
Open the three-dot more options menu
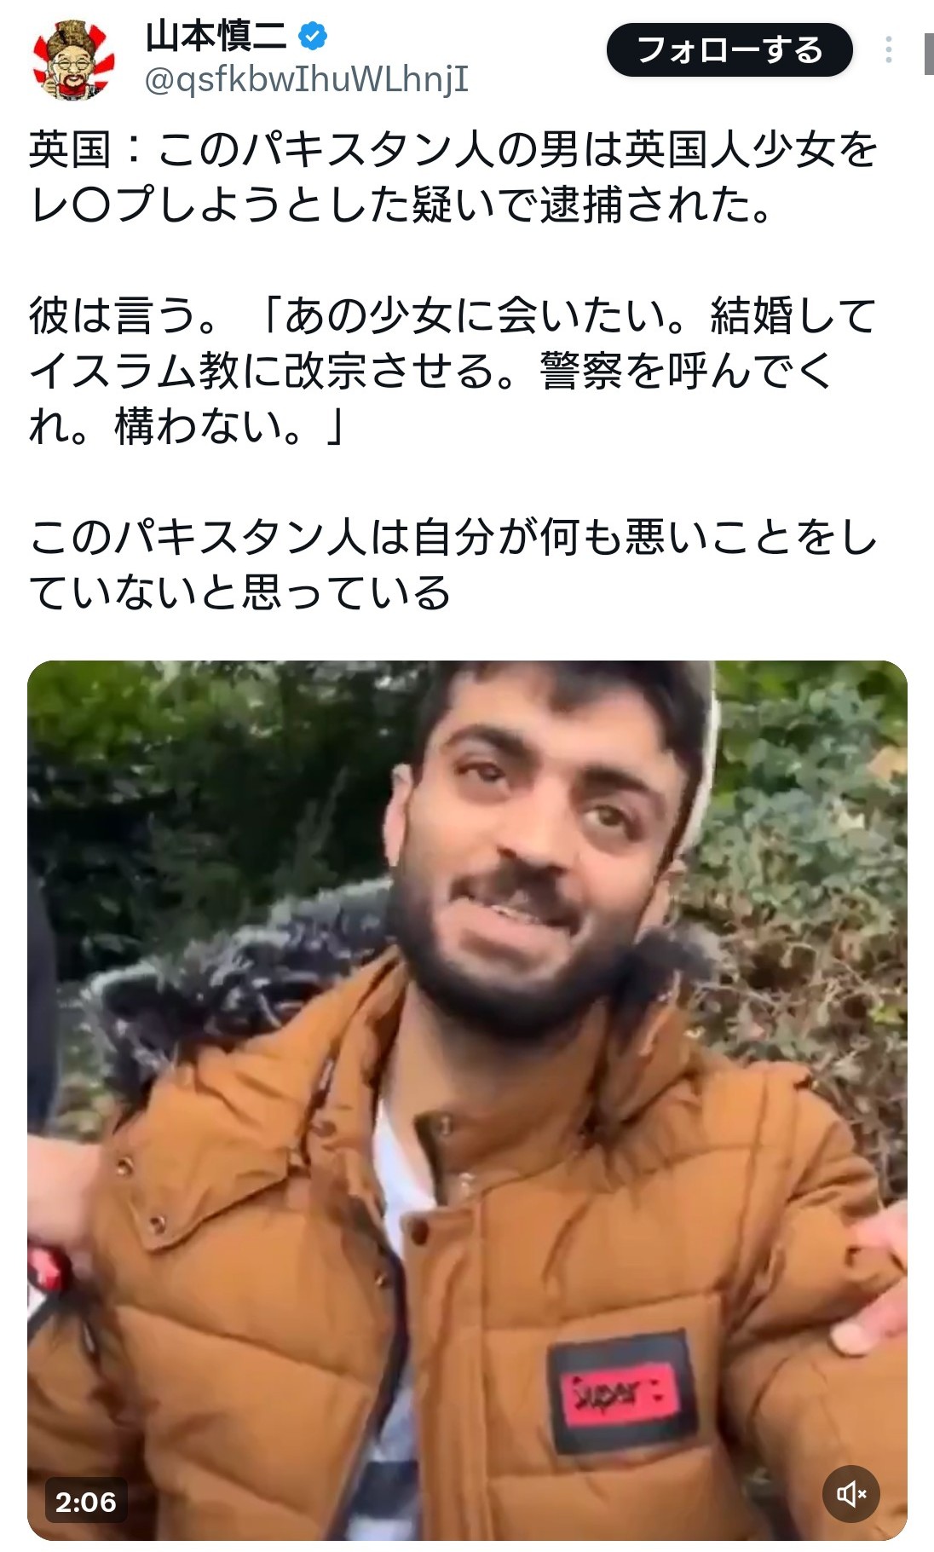[x=888, y=49]
